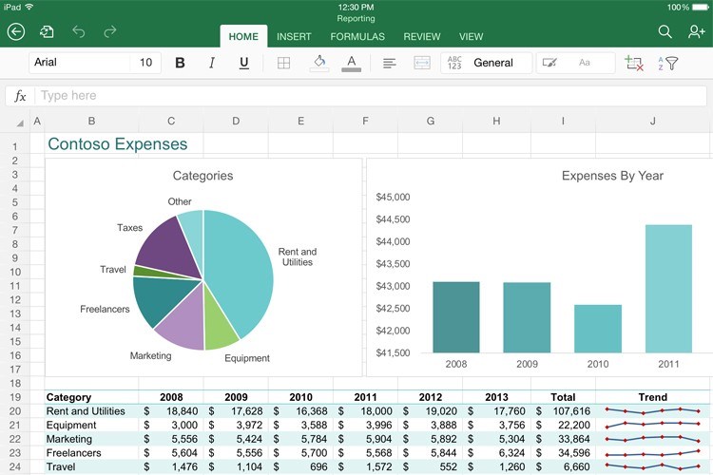Tap the 2011 bar in chart
The image size is (713, 475).
tap(668, 289)
